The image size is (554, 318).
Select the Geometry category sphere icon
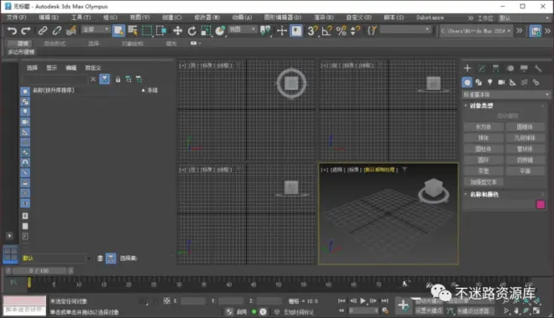click(467, 82)
